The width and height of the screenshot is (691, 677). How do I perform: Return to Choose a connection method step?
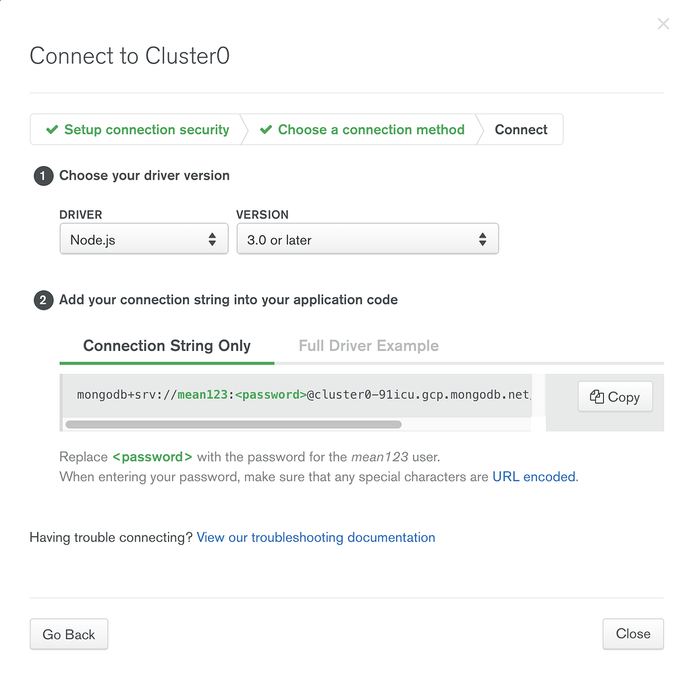click(x=371, y=130)
